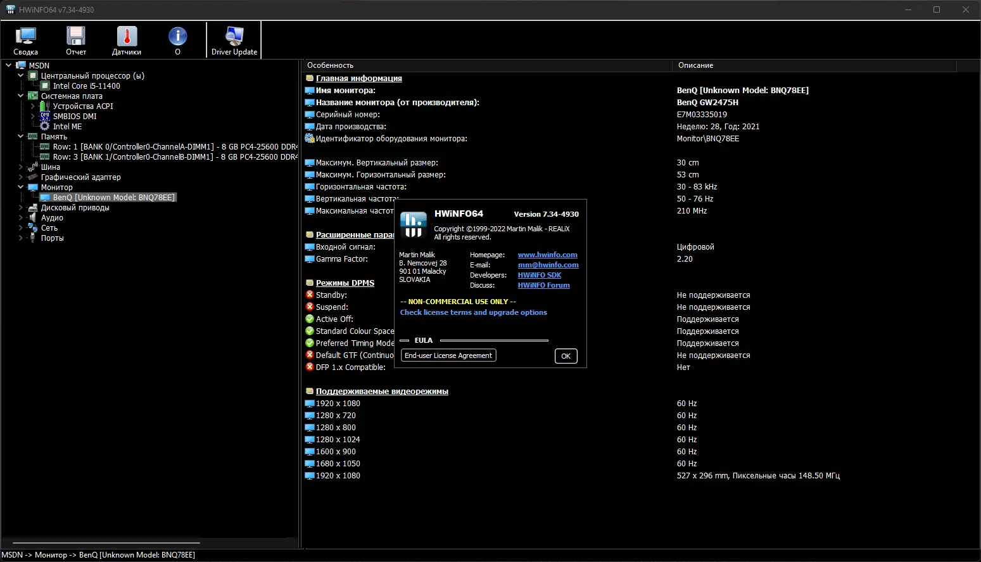This screenshot has width=981, height=562.
Task: Open the Сводка summary toolbar icon
Action: click(x=25, y=37)
